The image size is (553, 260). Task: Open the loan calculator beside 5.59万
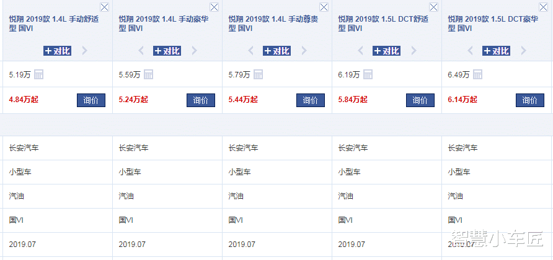(x=148, y=74)
